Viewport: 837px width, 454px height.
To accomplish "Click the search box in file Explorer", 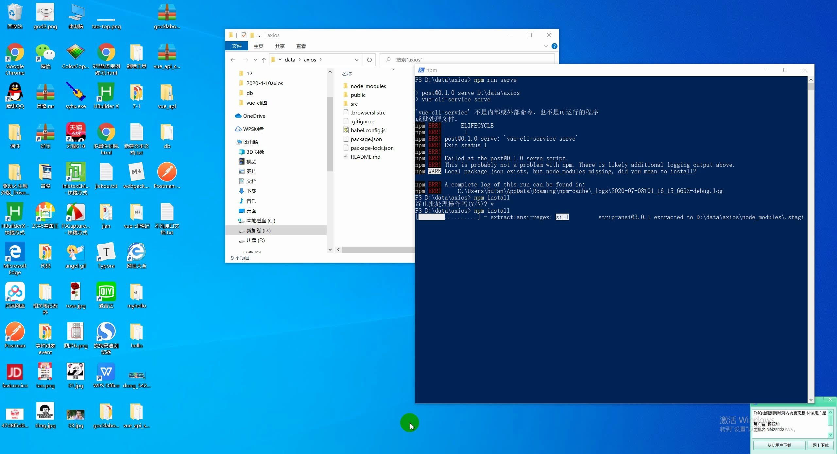I will click(469, 59).
